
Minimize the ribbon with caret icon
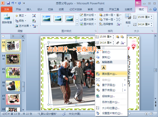tap(150, 9)
